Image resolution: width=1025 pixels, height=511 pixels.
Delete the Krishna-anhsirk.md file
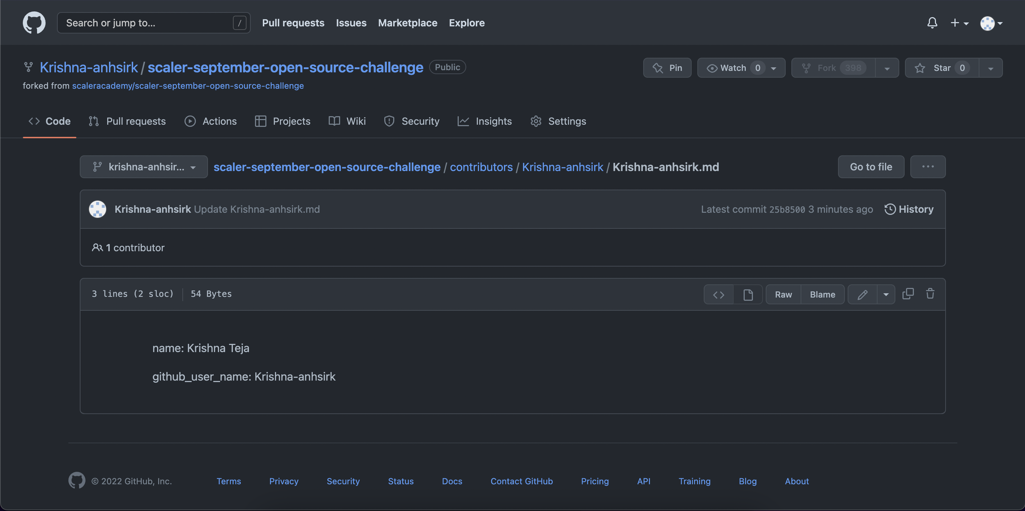coord(930,294)
